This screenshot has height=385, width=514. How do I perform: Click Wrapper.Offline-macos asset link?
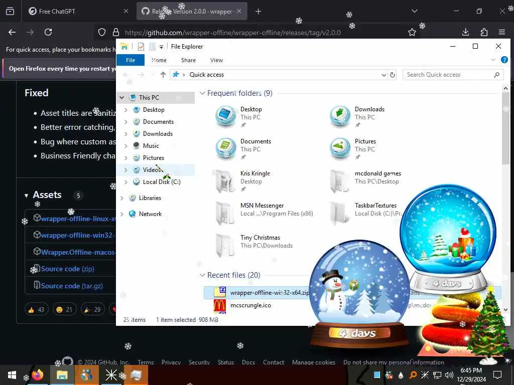pos(78,252)
